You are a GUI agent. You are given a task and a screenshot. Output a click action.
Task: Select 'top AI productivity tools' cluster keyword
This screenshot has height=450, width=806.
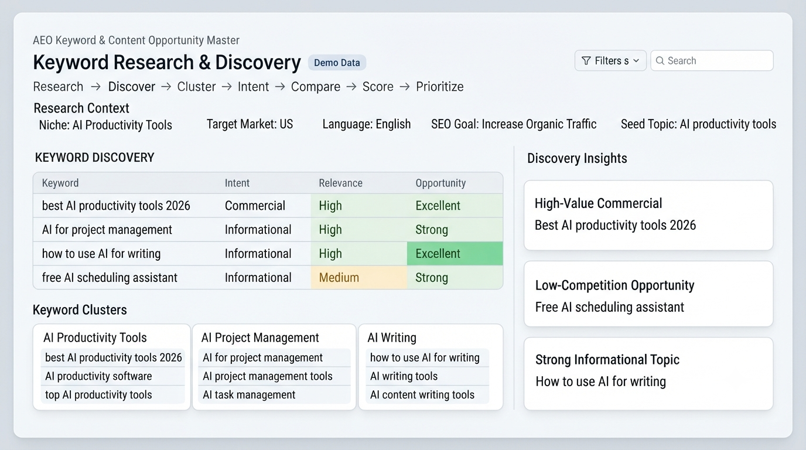tap(112, 395)
